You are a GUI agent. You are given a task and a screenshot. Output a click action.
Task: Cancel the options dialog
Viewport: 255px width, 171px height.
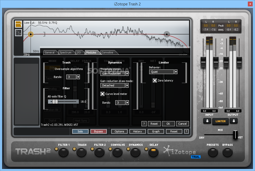183,124
